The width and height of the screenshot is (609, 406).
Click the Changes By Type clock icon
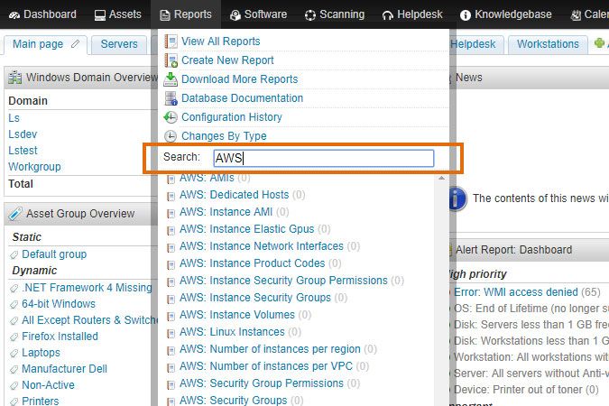[x=171, y=136]
